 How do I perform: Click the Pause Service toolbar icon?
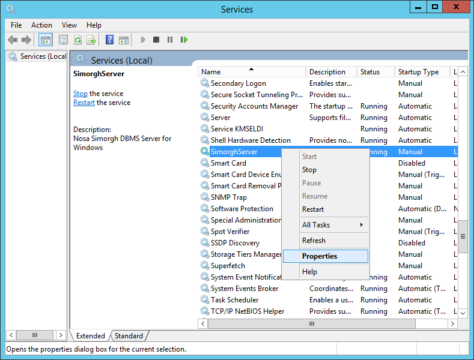pos(170,40)
